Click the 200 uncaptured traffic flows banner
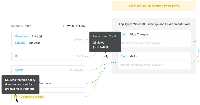 [x=154, y=6]
